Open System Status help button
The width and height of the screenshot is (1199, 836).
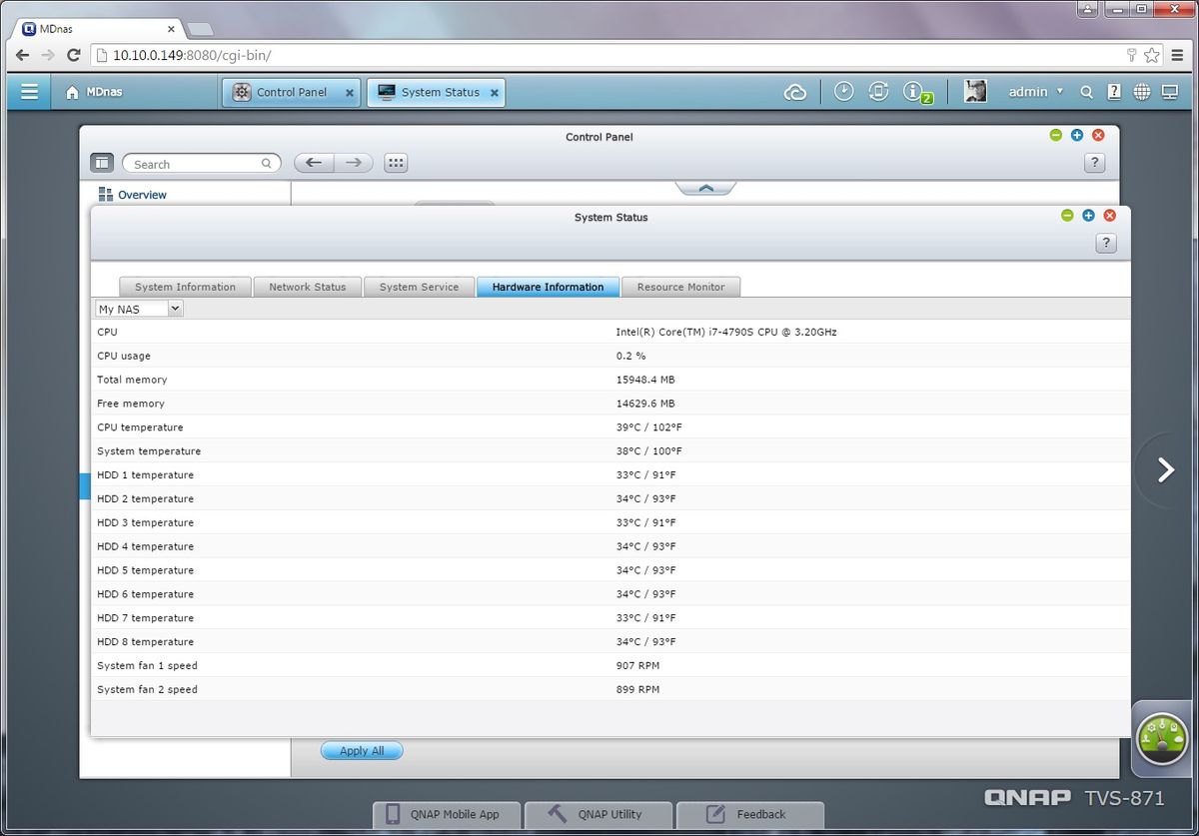[x=1105, y=243]
